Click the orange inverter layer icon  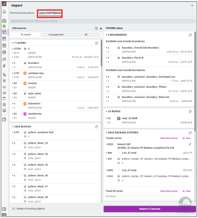[x=25, y=83]
